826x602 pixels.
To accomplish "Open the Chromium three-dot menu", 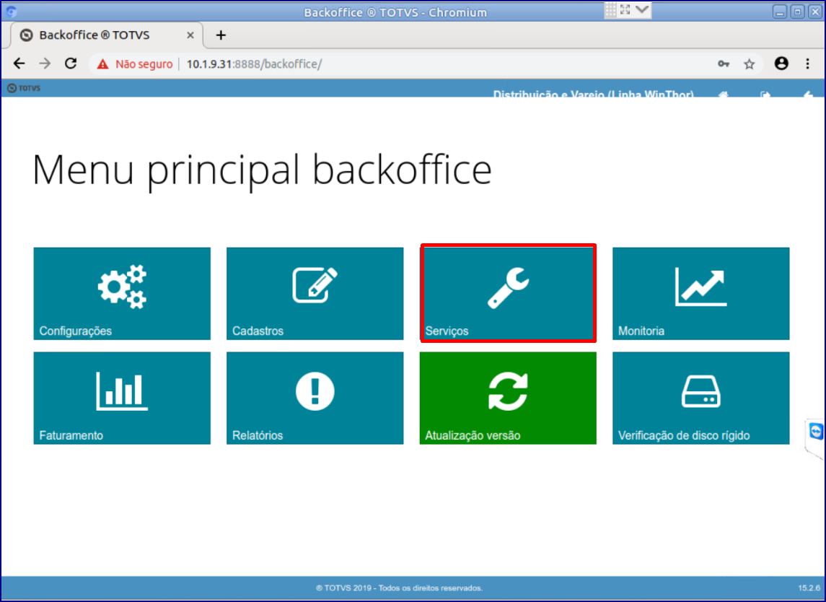I will click(x=807, y=64).
